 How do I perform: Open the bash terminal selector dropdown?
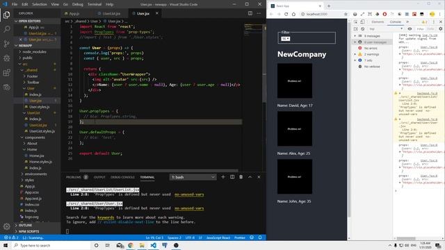coord(193,177)
